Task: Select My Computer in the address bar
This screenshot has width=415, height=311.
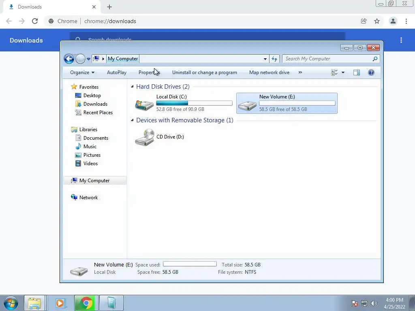Action: 123,59
